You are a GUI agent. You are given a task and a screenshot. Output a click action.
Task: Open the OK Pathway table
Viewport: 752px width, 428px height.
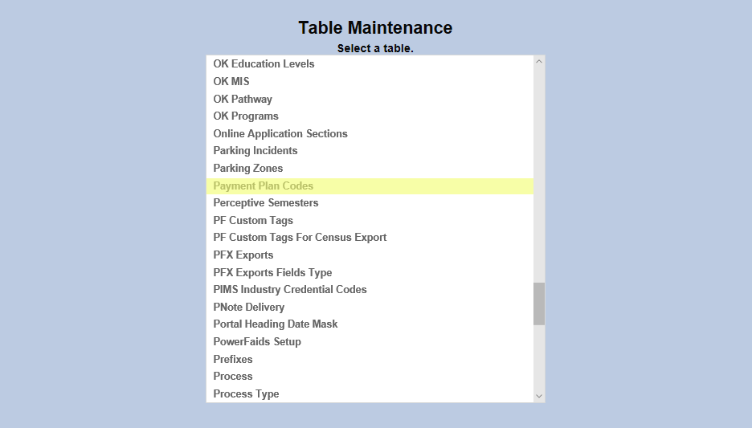(243, 99)
